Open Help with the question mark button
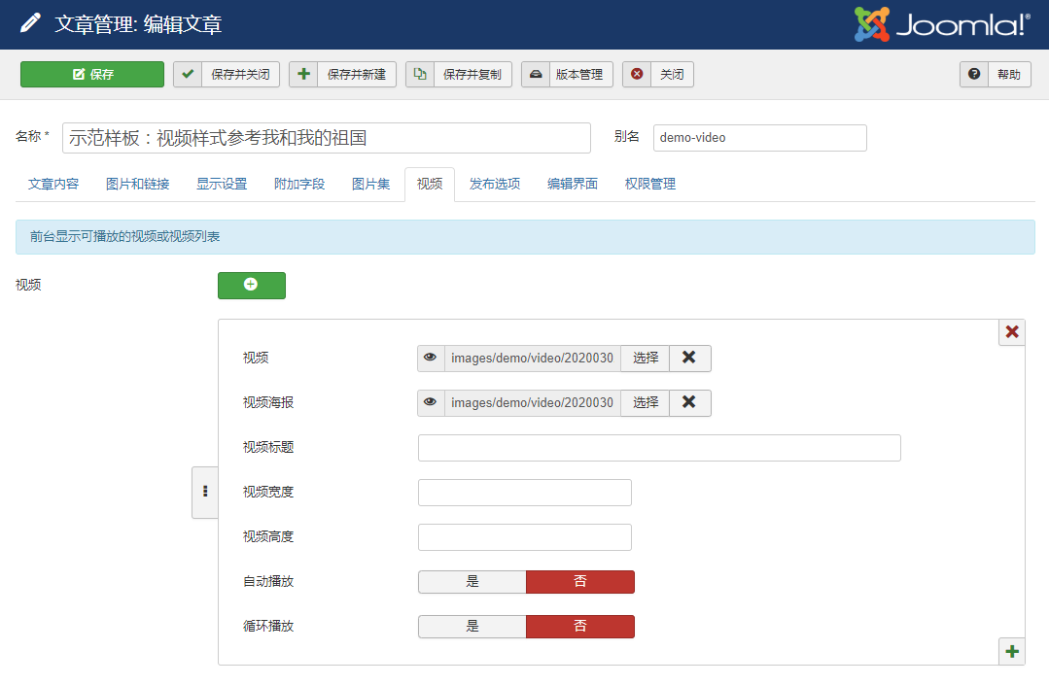Screen dimensions: 1049x685 (x=995, y=75)
